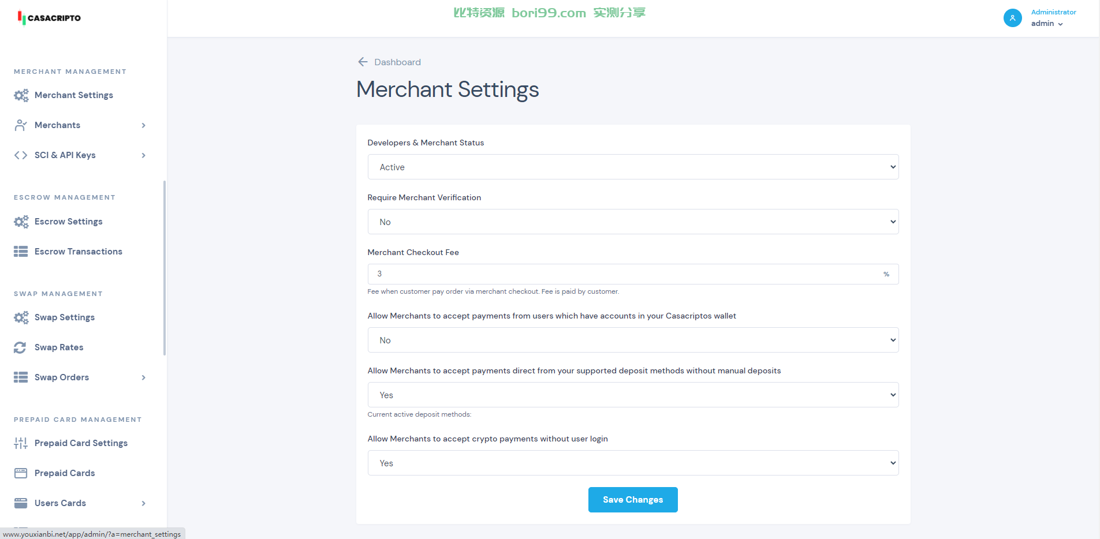Open Swap Settings menu item
The height and width of the screenshot is (539, 1100).
point(65,317)
